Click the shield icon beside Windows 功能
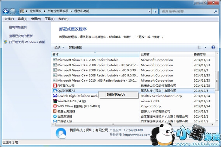This screenshot has height=147, width=221. (6, 42)
